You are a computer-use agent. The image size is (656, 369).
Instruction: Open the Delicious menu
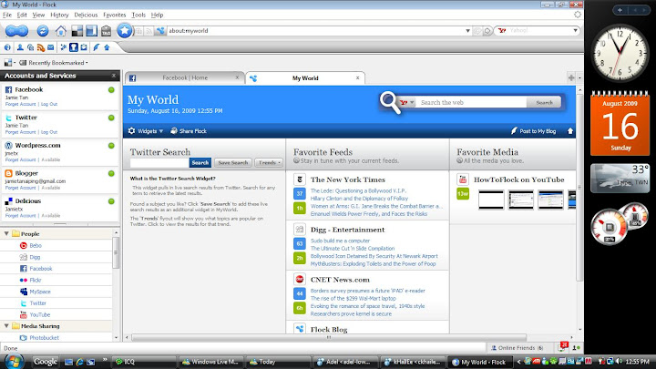(86, 15)
